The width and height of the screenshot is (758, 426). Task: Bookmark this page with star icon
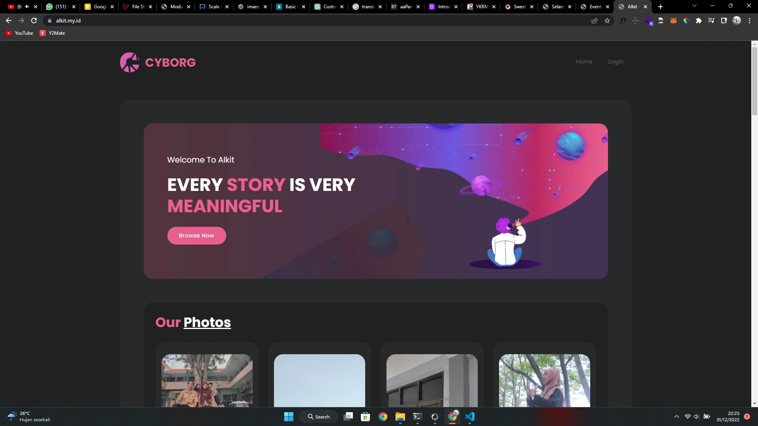tap(607, 21)
